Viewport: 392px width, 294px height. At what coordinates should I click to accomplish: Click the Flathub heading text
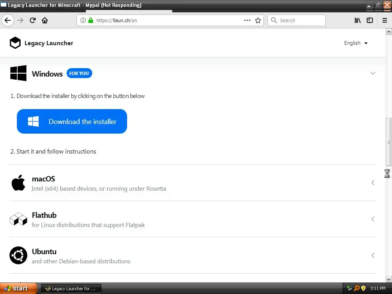click(44, 215)
